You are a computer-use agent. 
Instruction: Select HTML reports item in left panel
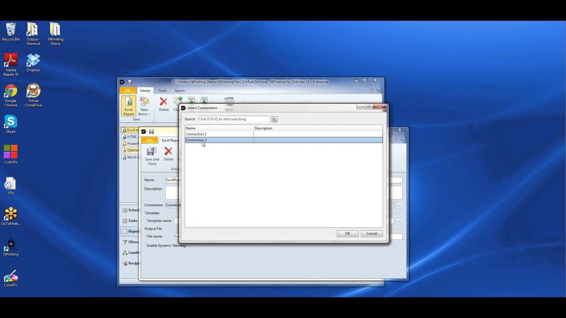(x=130, y=136)
